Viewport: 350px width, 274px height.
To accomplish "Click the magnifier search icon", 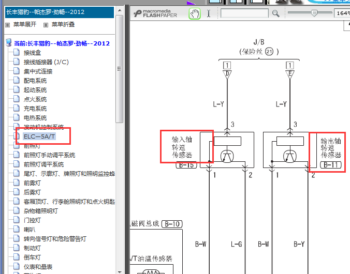I will click(275, 13).
